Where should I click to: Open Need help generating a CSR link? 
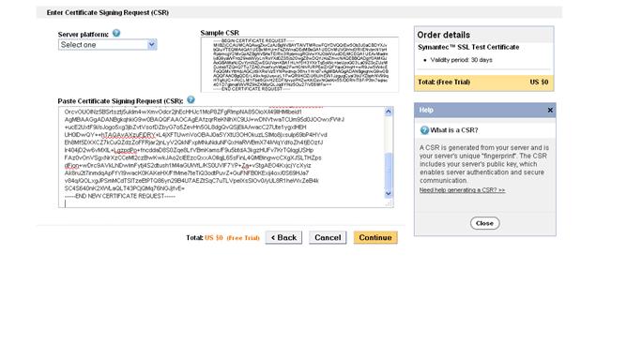(x=462, y=190)
